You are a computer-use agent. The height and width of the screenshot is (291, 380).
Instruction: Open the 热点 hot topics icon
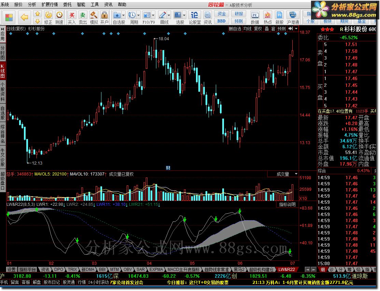coord(268,15)
